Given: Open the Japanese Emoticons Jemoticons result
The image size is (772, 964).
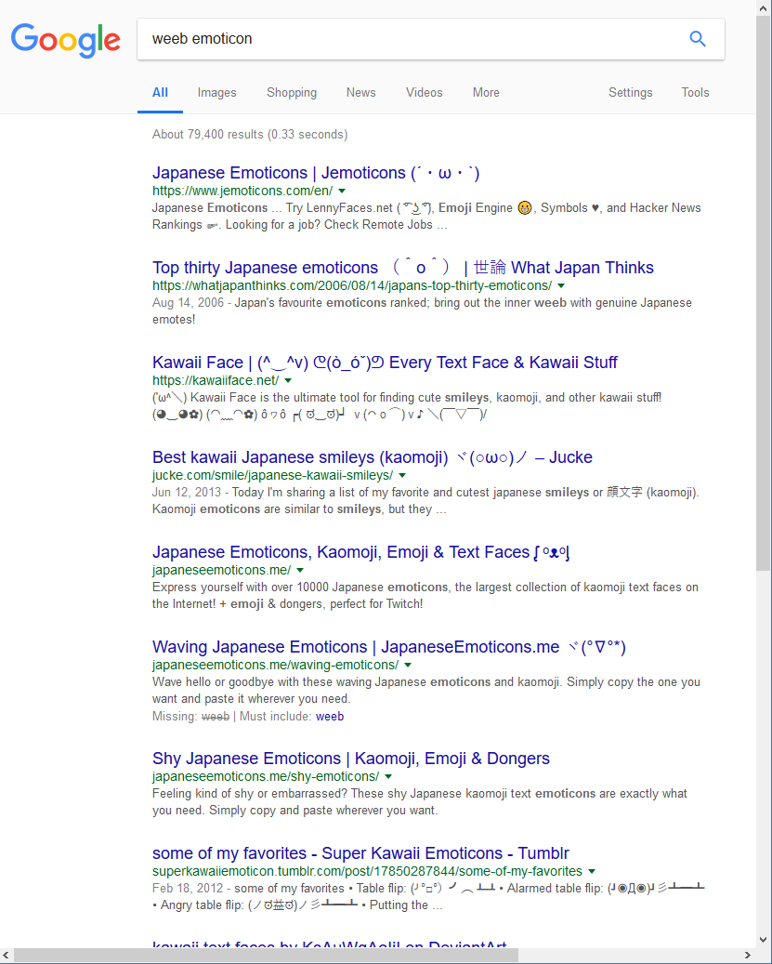Looking at the screenshot, I should click(316, 173).
